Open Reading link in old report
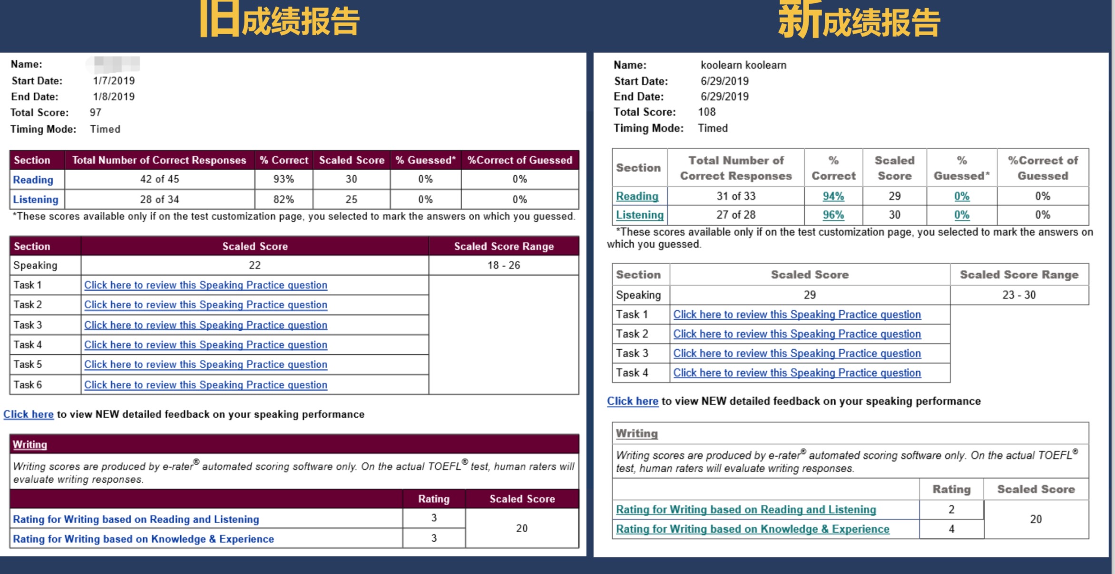 pos(33,180)
